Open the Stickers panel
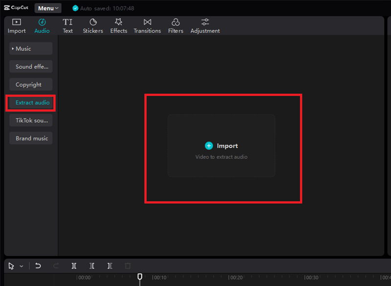 93,26
